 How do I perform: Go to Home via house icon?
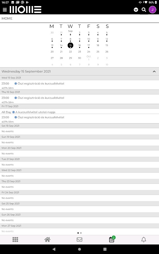point(47,239)
